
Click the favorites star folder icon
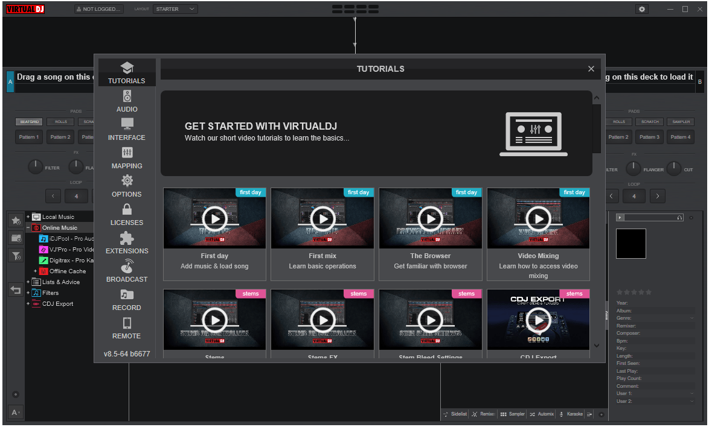[x=16, y=220]
